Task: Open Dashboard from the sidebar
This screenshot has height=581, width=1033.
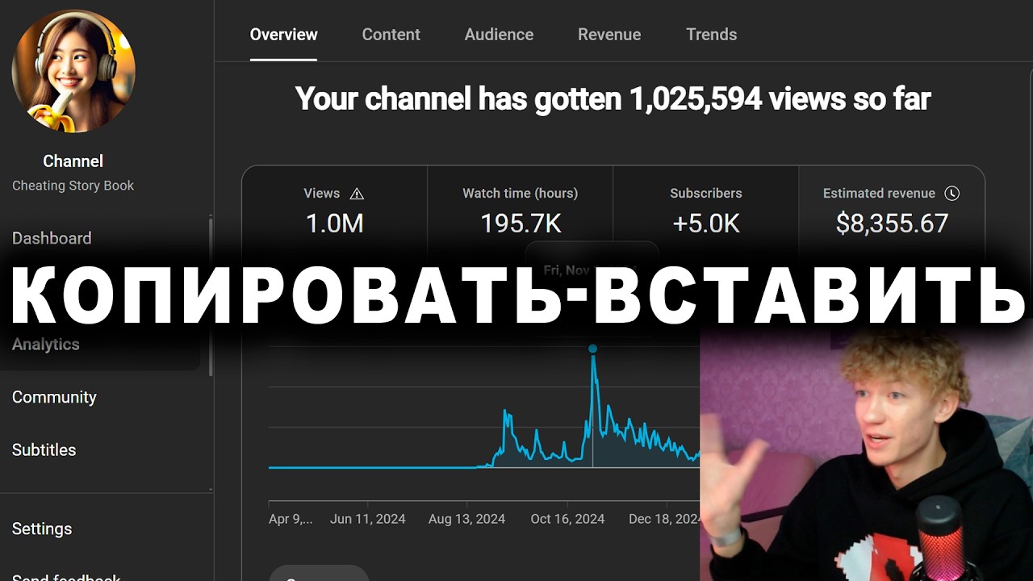Action: [x=52, y=238]
